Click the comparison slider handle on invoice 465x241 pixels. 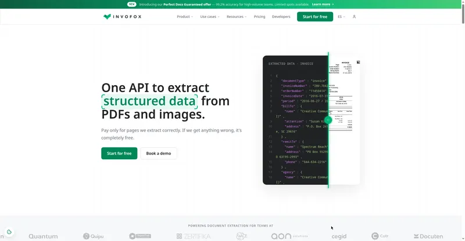coord(328,120)
